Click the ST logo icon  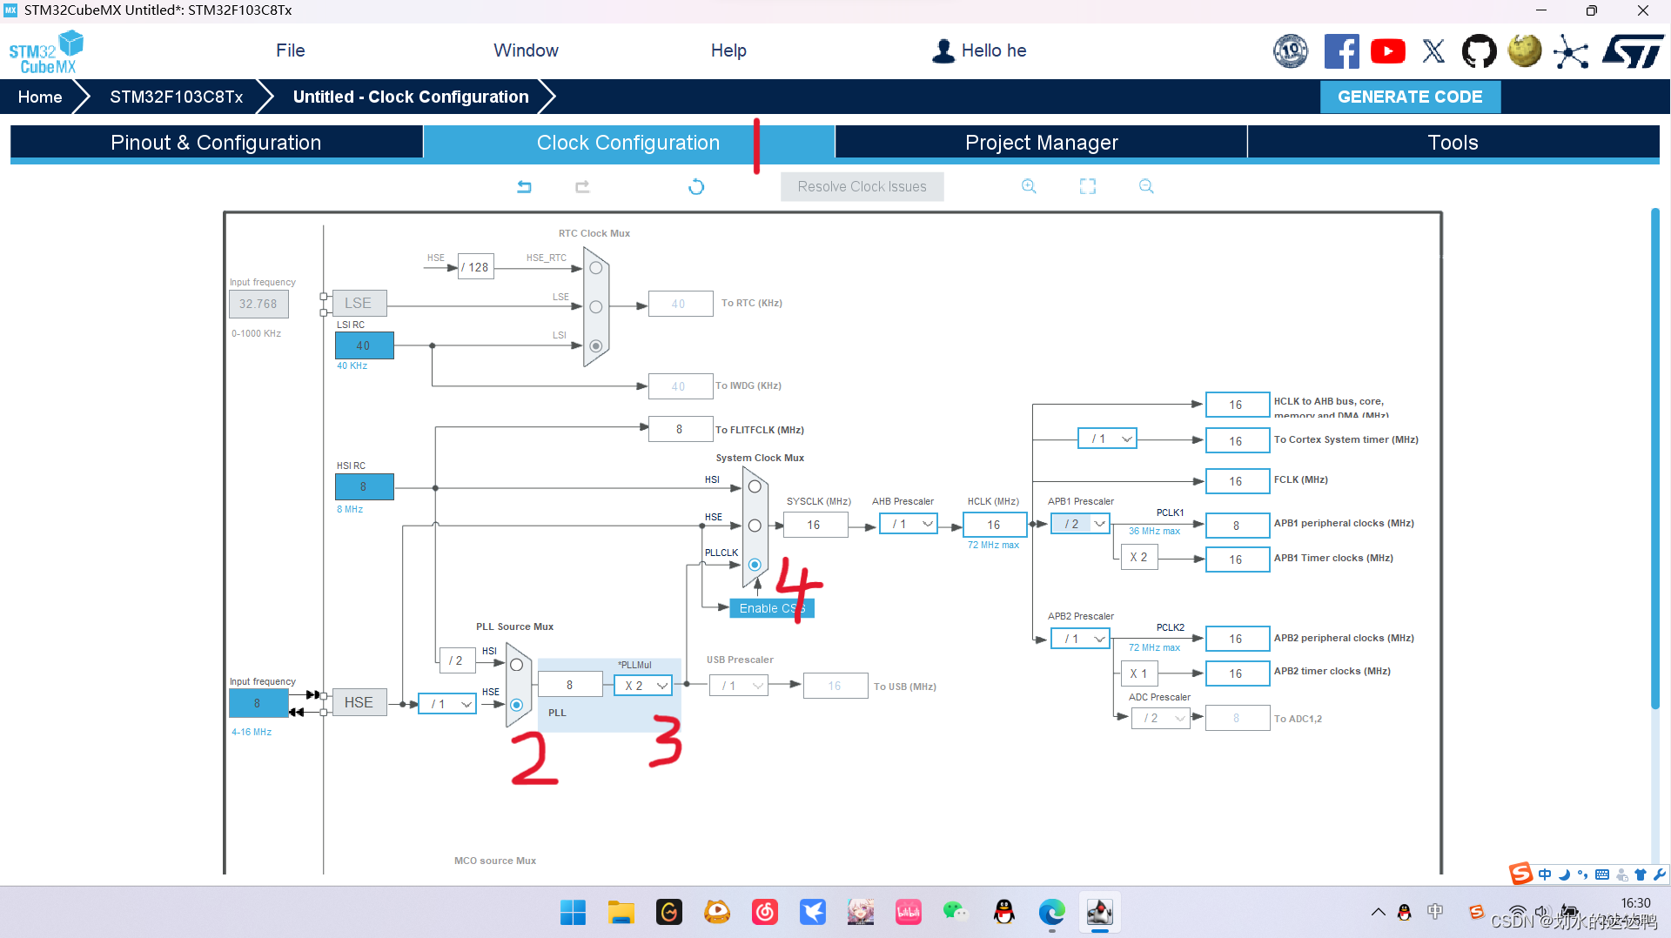[1634, 51]
